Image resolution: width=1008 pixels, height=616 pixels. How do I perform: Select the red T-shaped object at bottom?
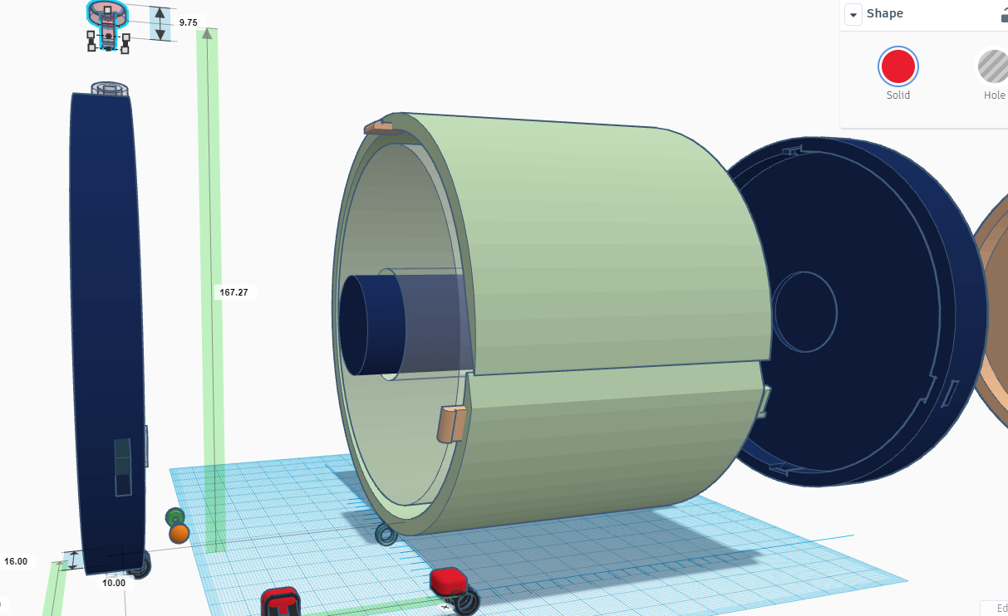(x=280, y=601)
